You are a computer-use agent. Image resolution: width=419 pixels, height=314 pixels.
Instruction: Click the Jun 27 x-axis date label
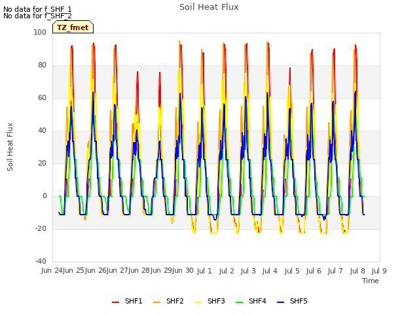pos(118,271)
